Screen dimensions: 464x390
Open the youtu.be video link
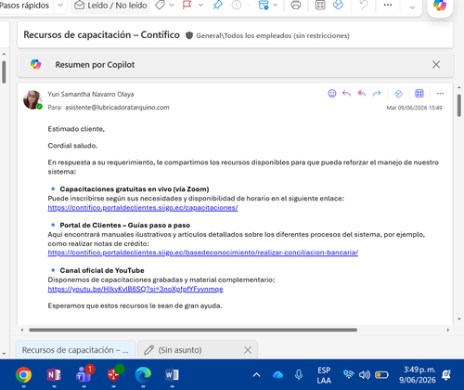click(135, 289)
